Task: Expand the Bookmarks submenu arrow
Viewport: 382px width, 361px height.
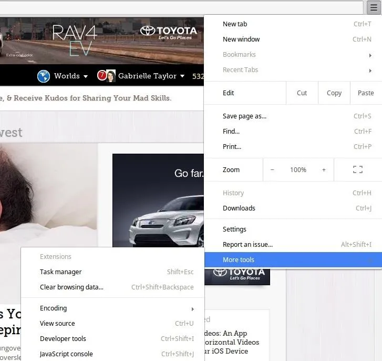Action: click(x=370, y=56)
